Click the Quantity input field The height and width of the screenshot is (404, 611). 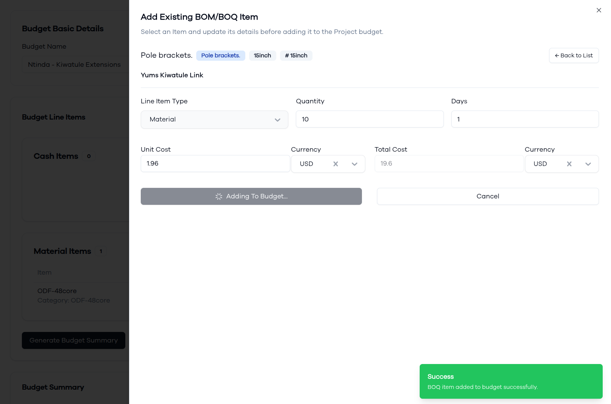369,119
